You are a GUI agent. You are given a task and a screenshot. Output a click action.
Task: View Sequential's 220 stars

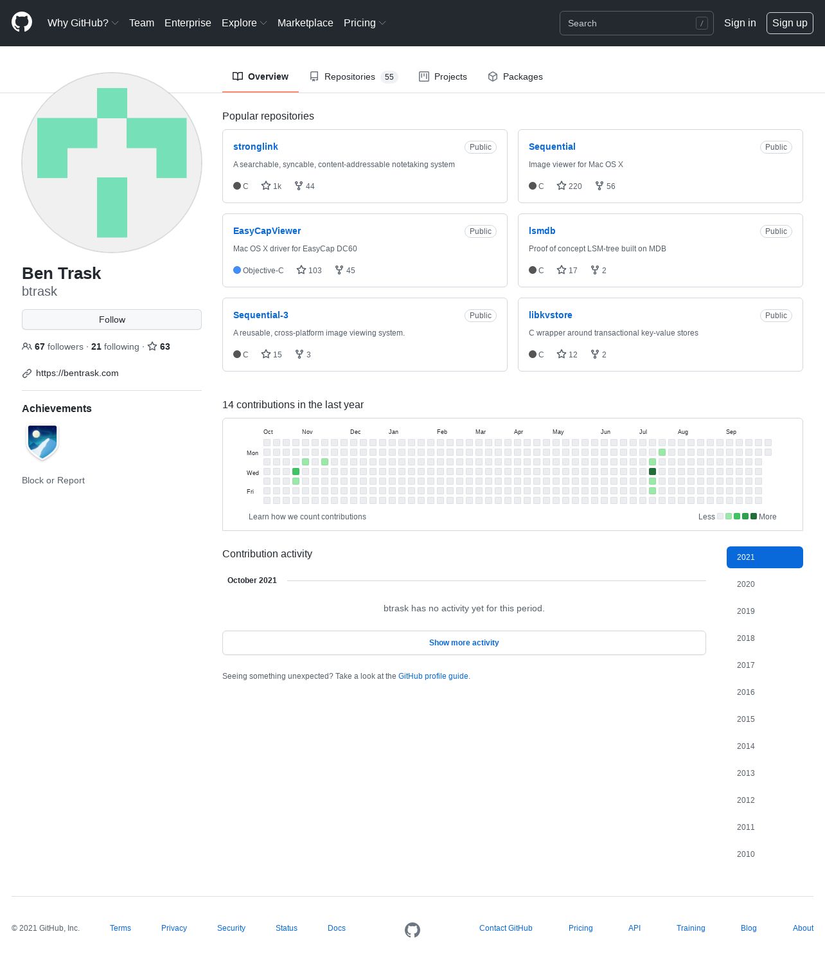point(569,186)
